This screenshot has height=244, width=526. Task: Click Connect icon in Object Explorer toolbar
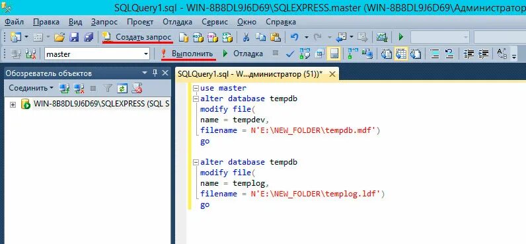pyautogui.click(x=64, y=88)
